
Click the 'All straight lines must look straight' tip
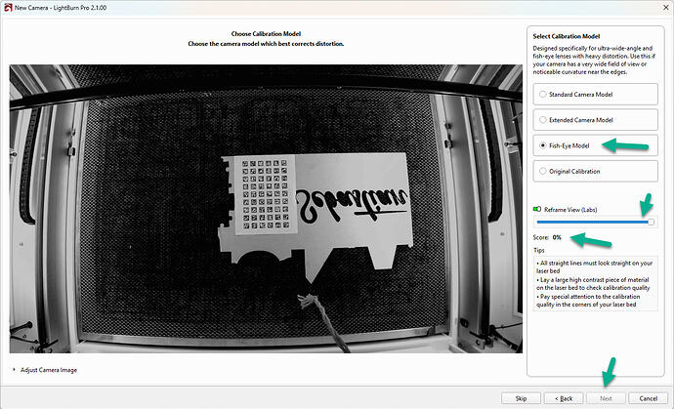pos(594,266)
